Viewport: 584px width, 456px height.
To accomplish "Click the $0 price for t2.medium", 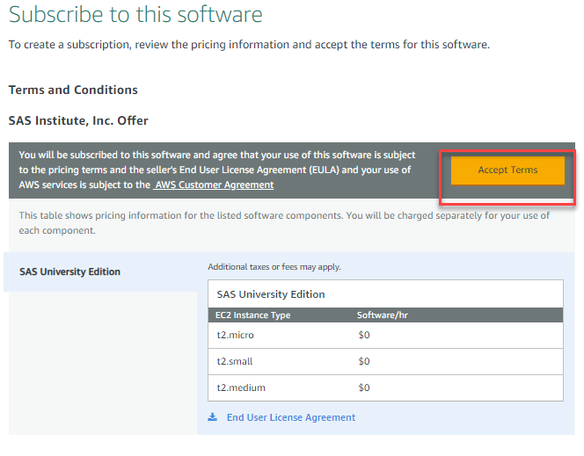I will [x=363, y=387].
